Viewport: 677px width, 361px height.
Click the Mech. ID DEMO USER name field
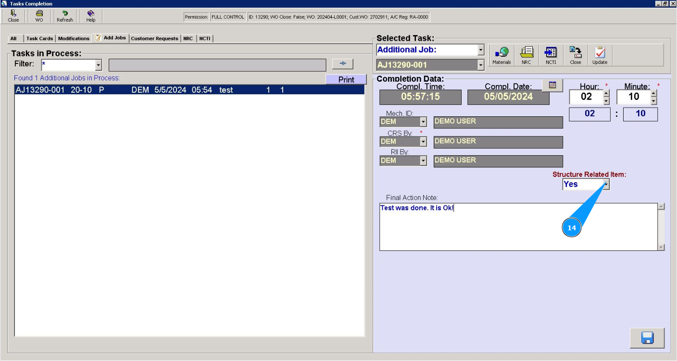tap(498, 122)
